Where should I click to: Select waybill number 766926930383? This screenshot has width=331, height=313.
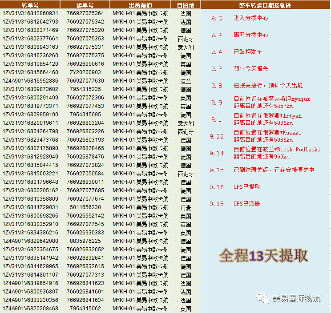click(x=85, y=232)
